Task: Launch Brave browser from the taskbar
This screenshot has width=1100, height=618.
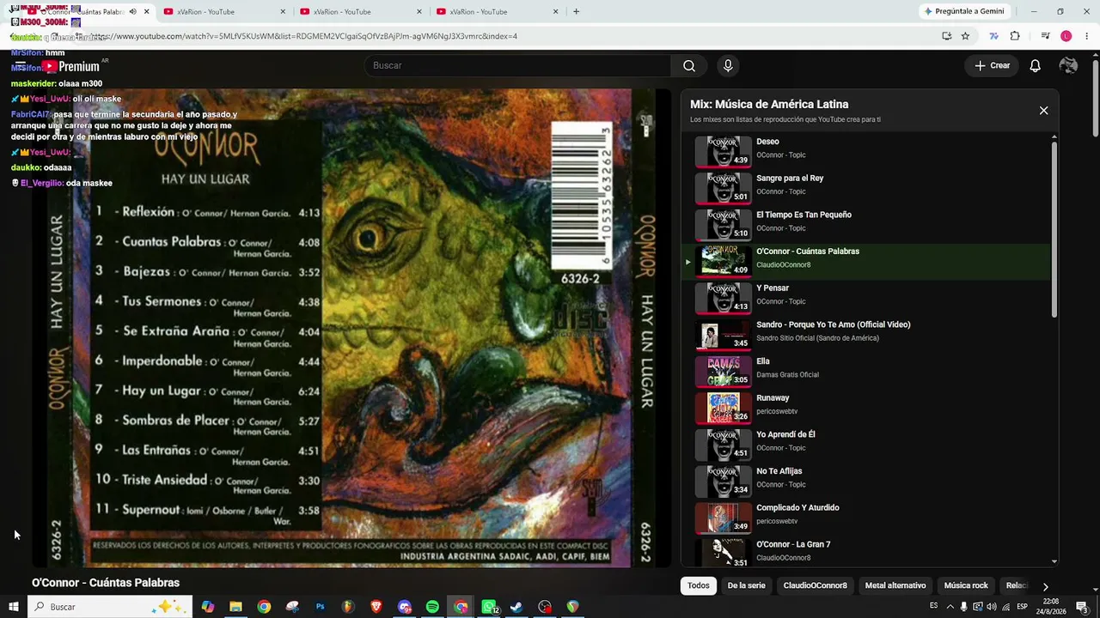Action: [x=376, y=607]
